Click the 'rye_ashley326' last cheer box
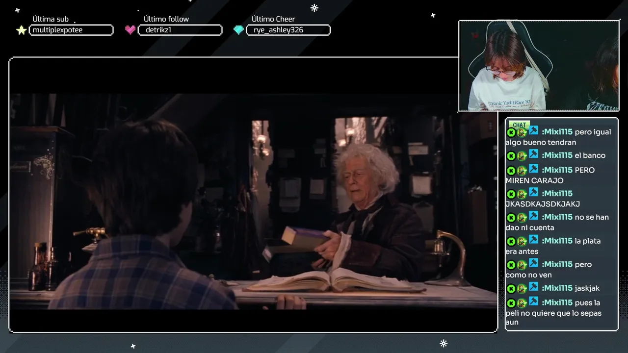The image size is (628, 353). pos(288,30)
